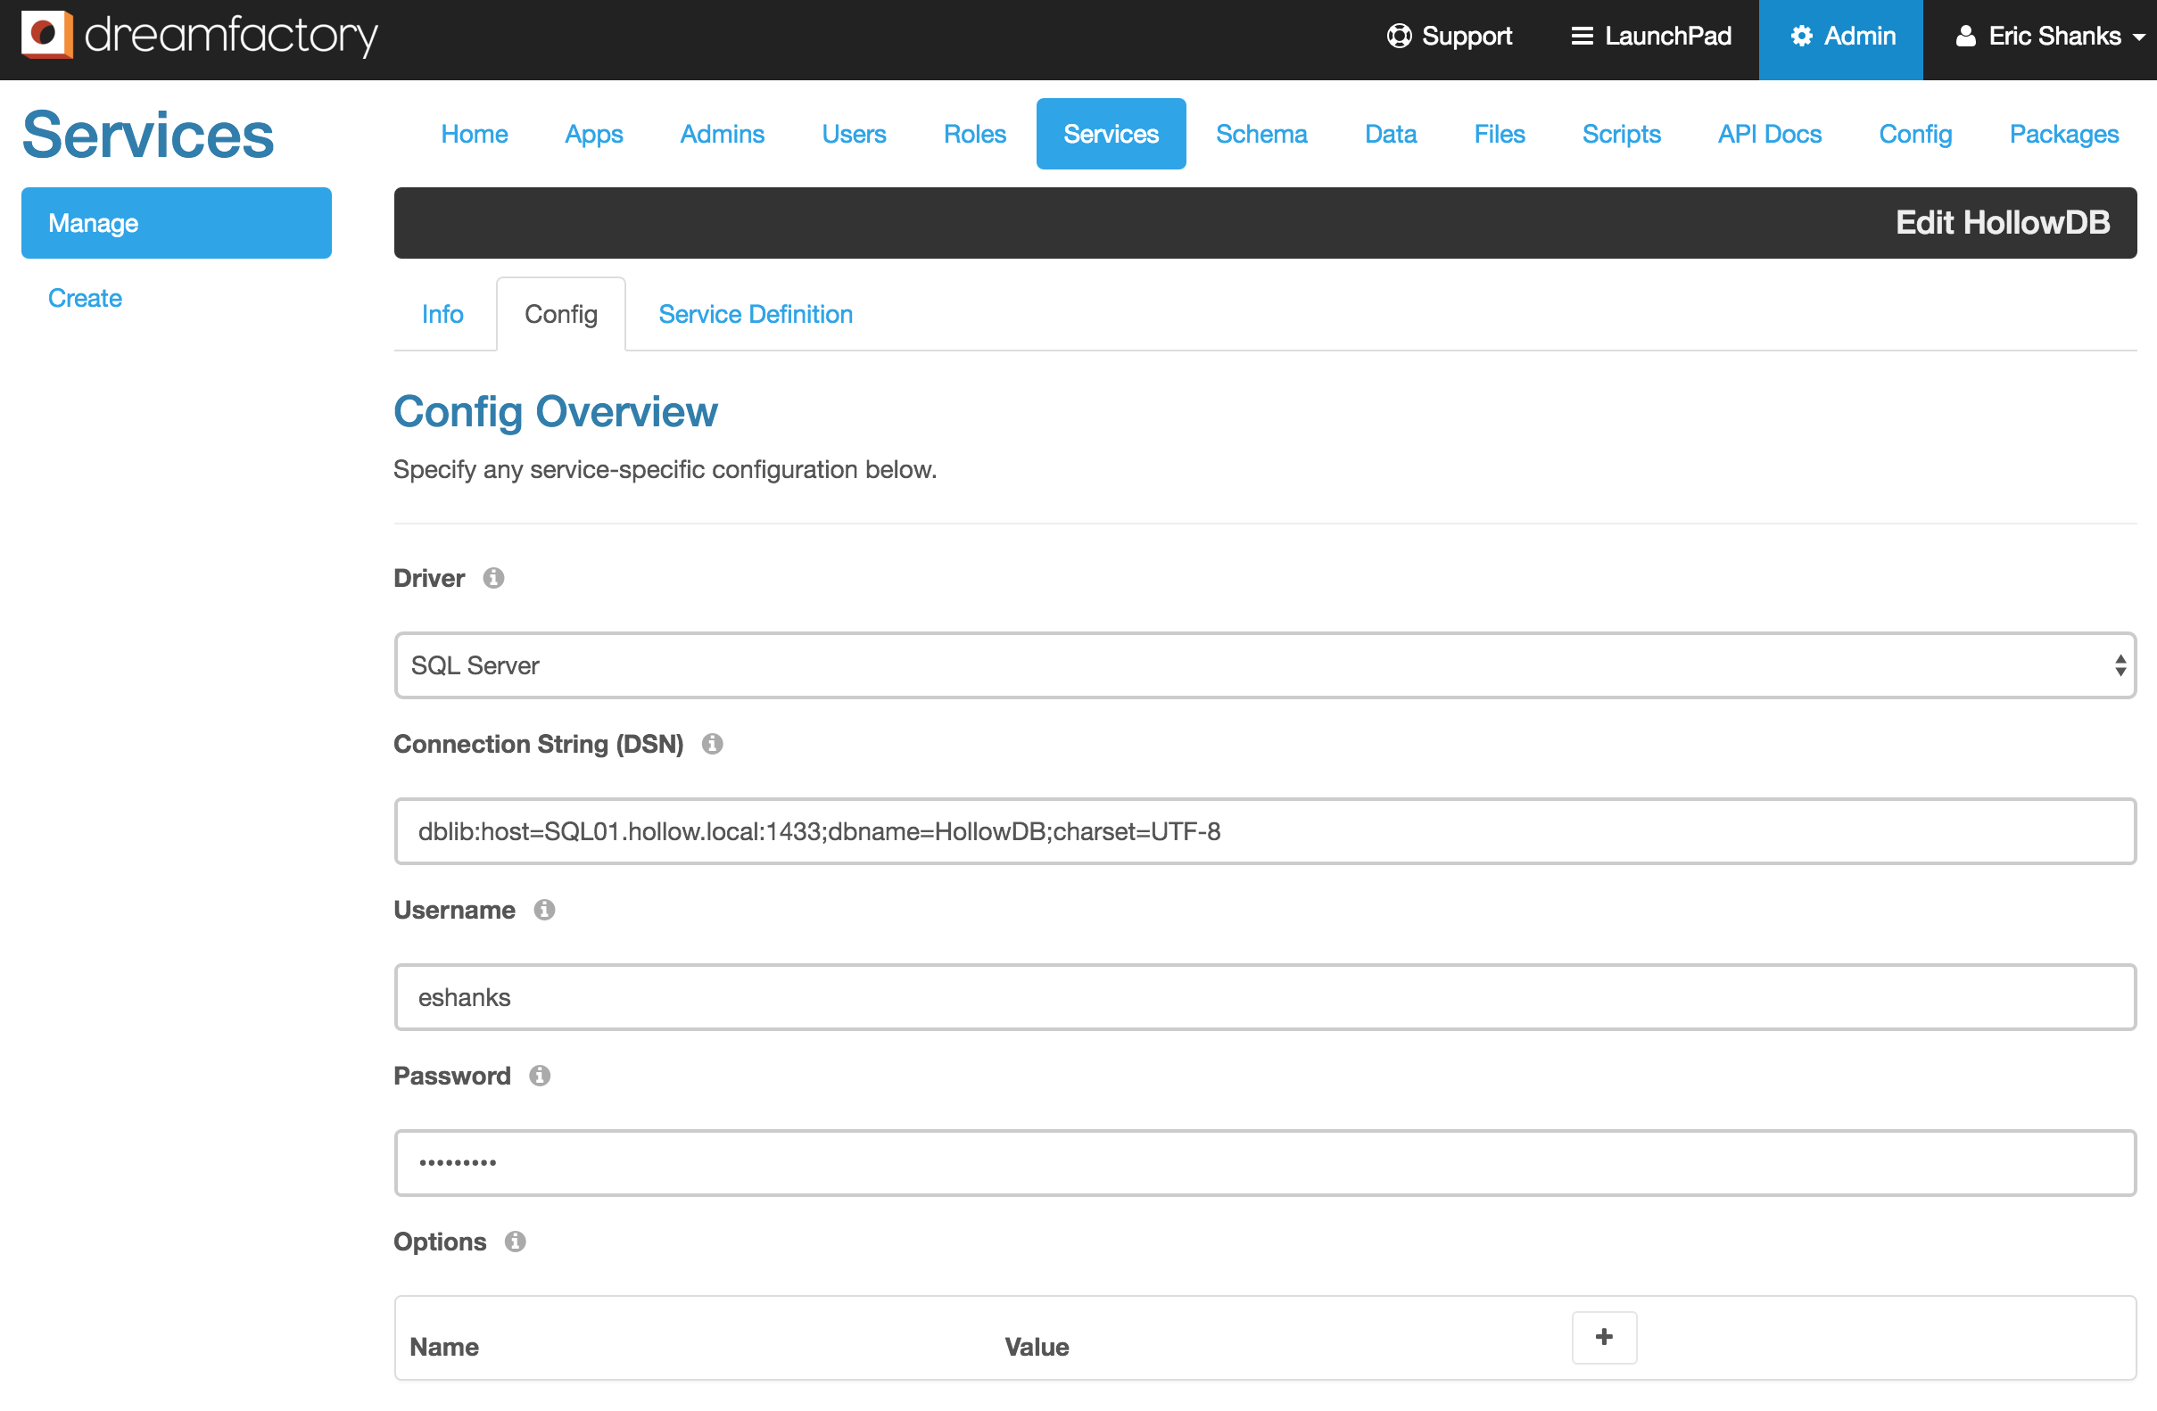Click the Value column header in Options
Image resolution: width=2157 pixels, height=1411 pixels.
(1037, 1347)
